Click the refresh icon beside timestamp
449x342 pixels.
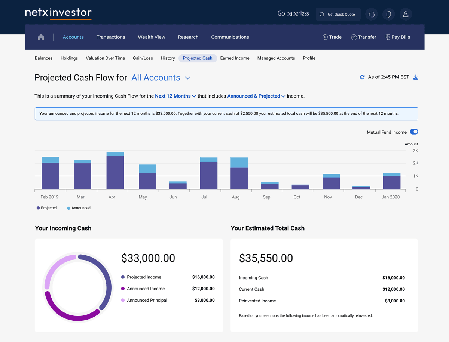(x=362, y=77)
